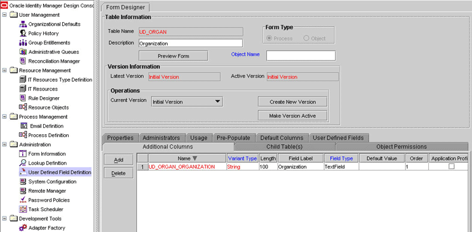Image resolution: width=472 pixels, height=232 pixels.
Task: Click the User Defined Field Definition icon
Action: click(x=23, y=172)
